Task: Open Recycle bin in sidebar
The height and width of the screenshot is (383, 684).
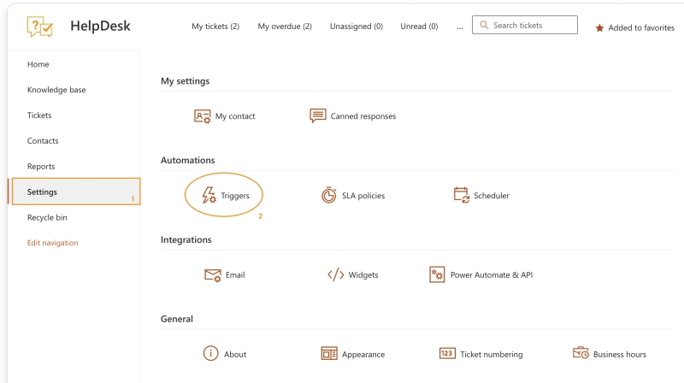Action: [47, 218]
